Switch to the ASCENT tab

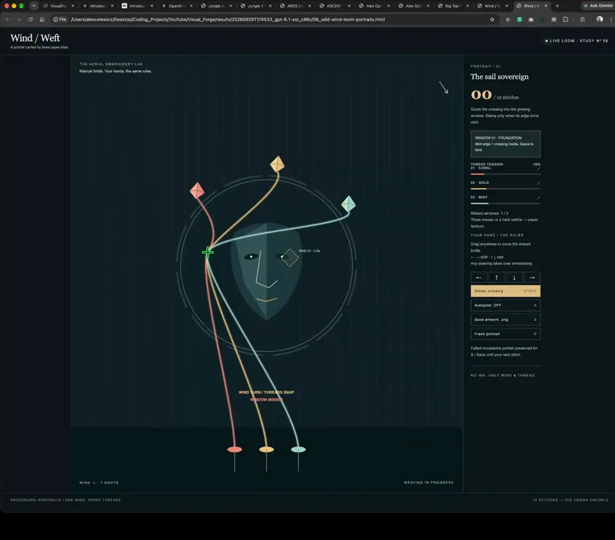point(334,6)
